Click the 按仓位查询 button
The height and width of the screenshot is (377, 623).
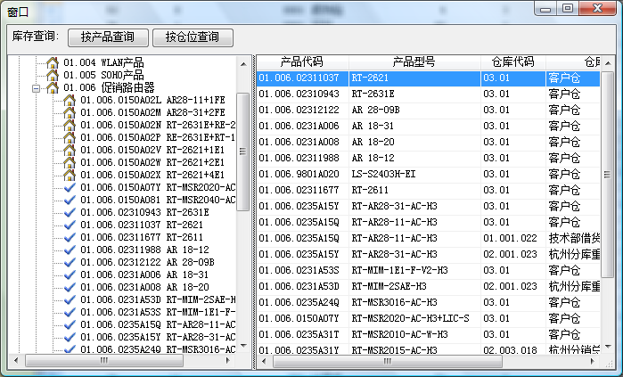tap(193, 37)
